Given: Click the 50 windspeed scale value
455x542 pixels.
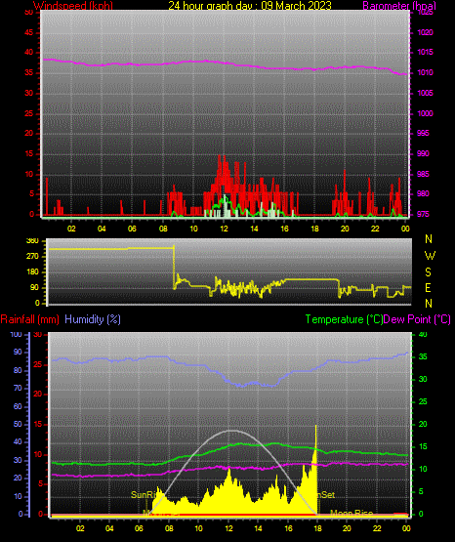Looking at the screenshot, I should point(29,13).
